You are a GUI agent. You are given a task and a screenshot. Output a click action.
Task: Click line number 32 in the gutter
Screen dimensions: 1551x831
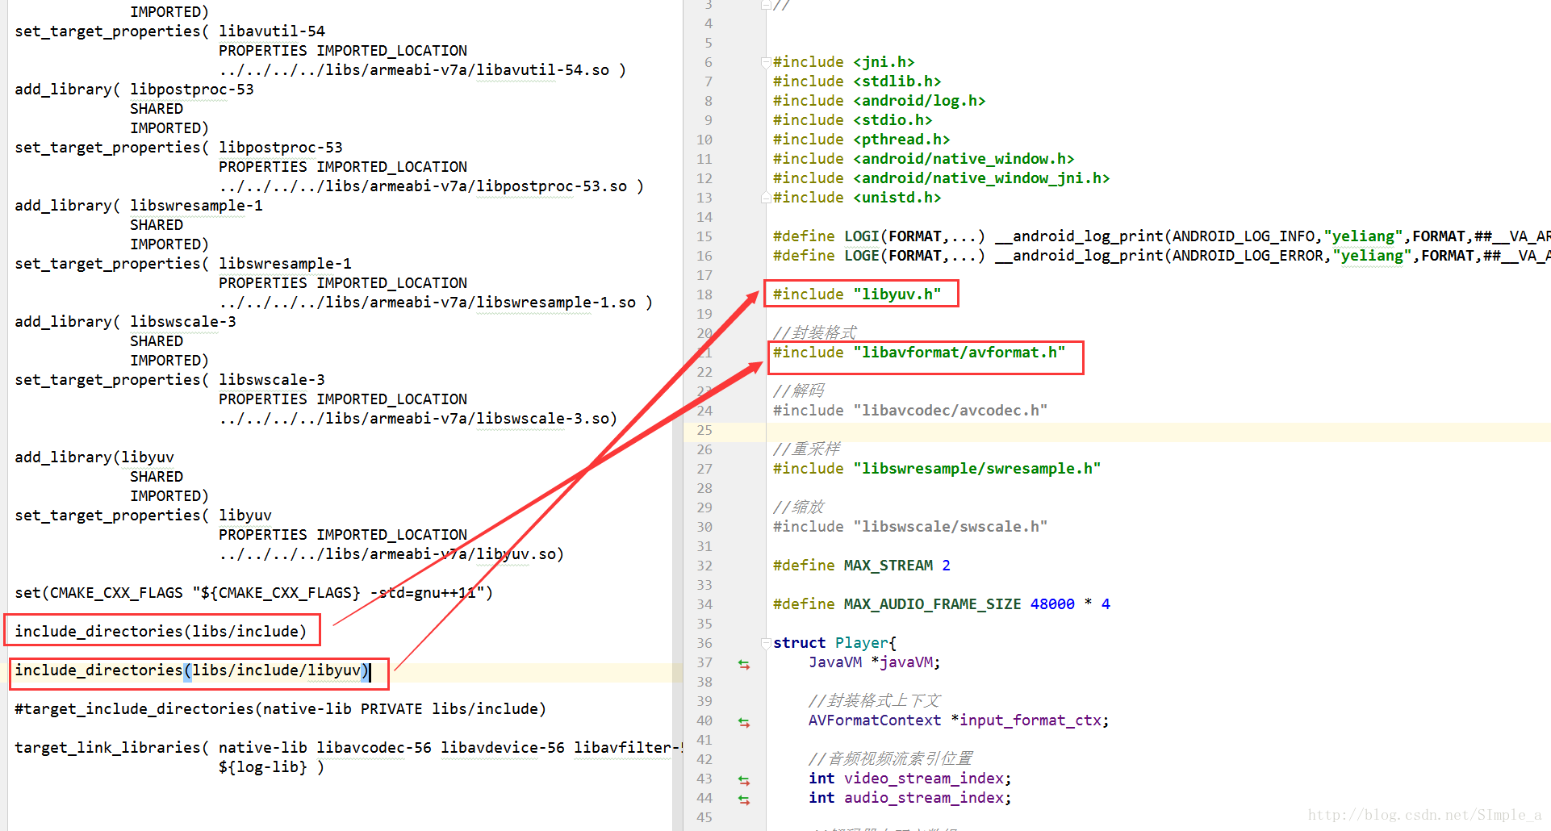[704, 566]
